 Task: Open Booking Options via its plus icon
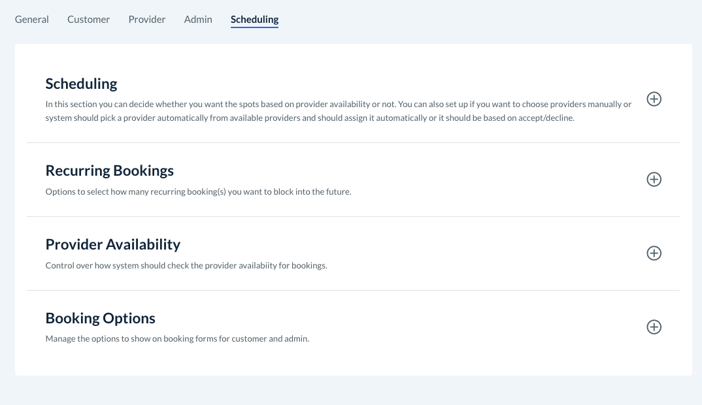[x=654, y=327]
